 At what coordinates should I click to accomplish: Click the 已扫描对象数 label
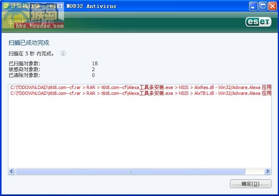click(x=25, y=64)
